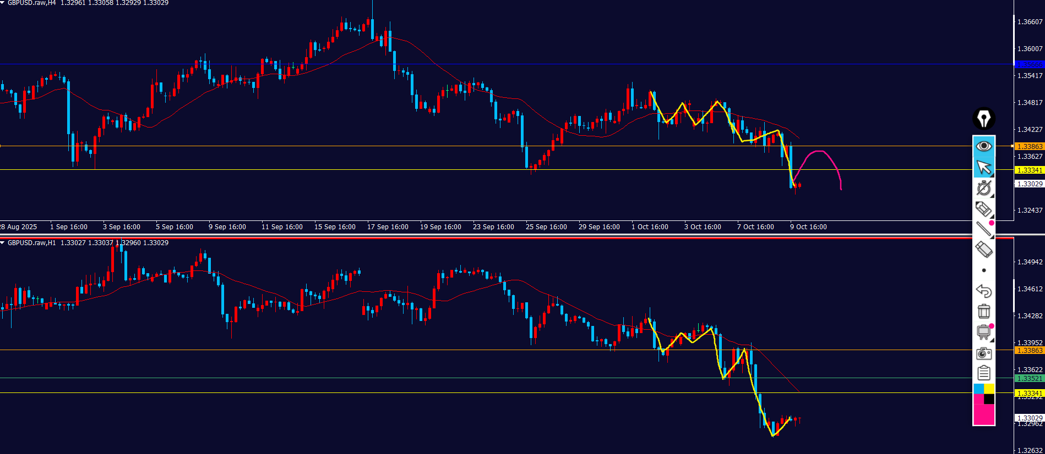The image size is (1045, 454).
Task: Clear all drawings with the trash icon
Action: click(984, 311)
